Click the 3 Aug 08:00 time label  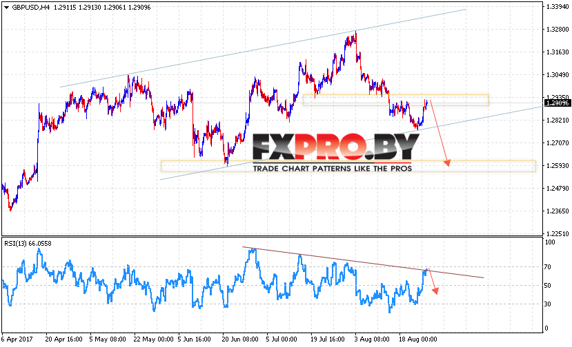[372, 339]
